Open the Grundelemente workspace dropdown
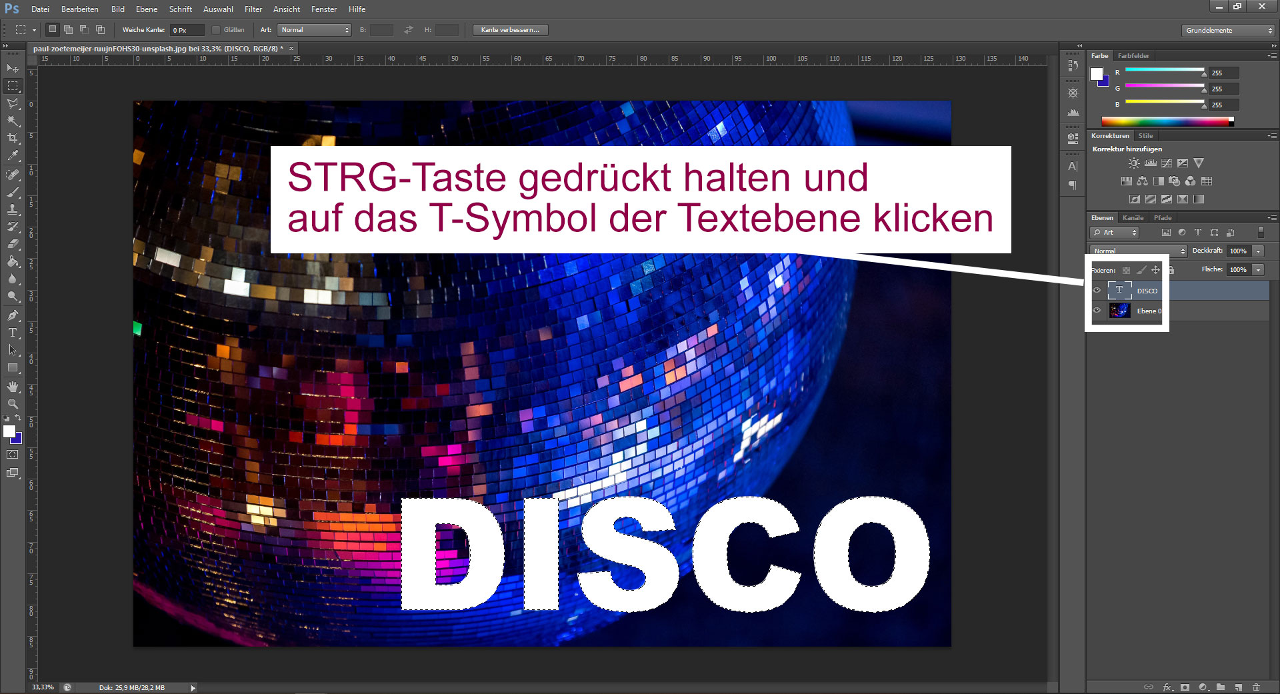1280x694 pixels. pyautogui.click(x=1228, y=31)
